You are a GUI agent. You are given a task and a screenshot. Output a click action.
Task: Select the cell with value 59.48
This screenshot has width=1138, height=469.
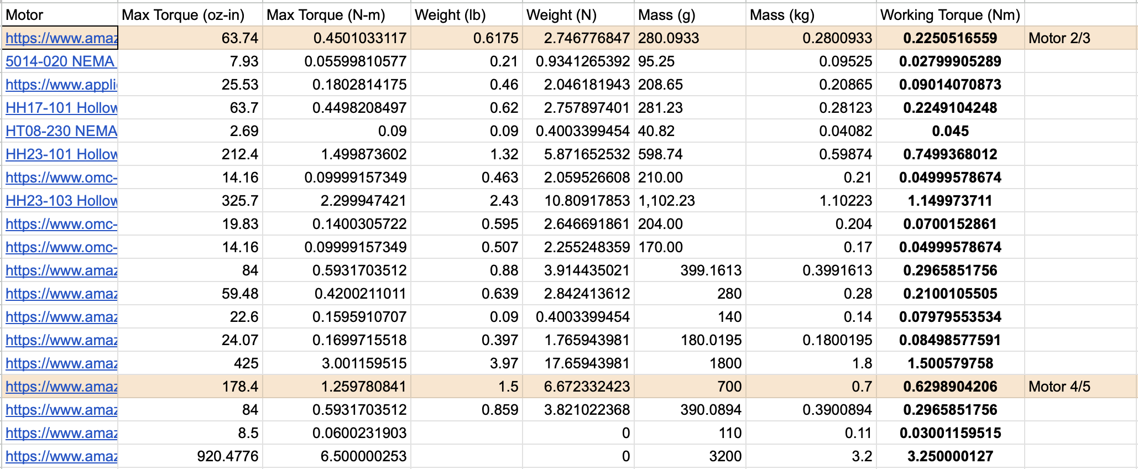[190, 294]
